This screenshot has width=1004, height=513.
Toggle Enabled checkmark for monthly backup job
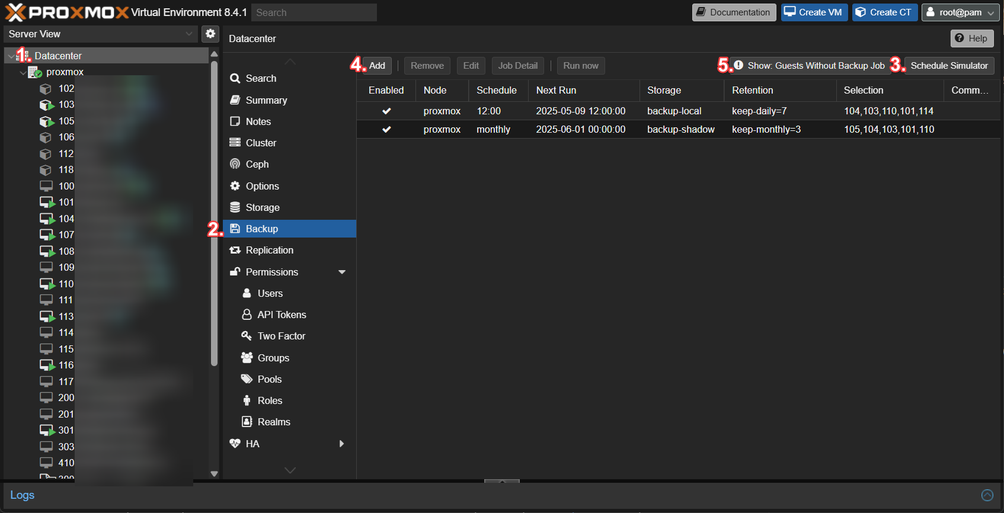(386, 129)
